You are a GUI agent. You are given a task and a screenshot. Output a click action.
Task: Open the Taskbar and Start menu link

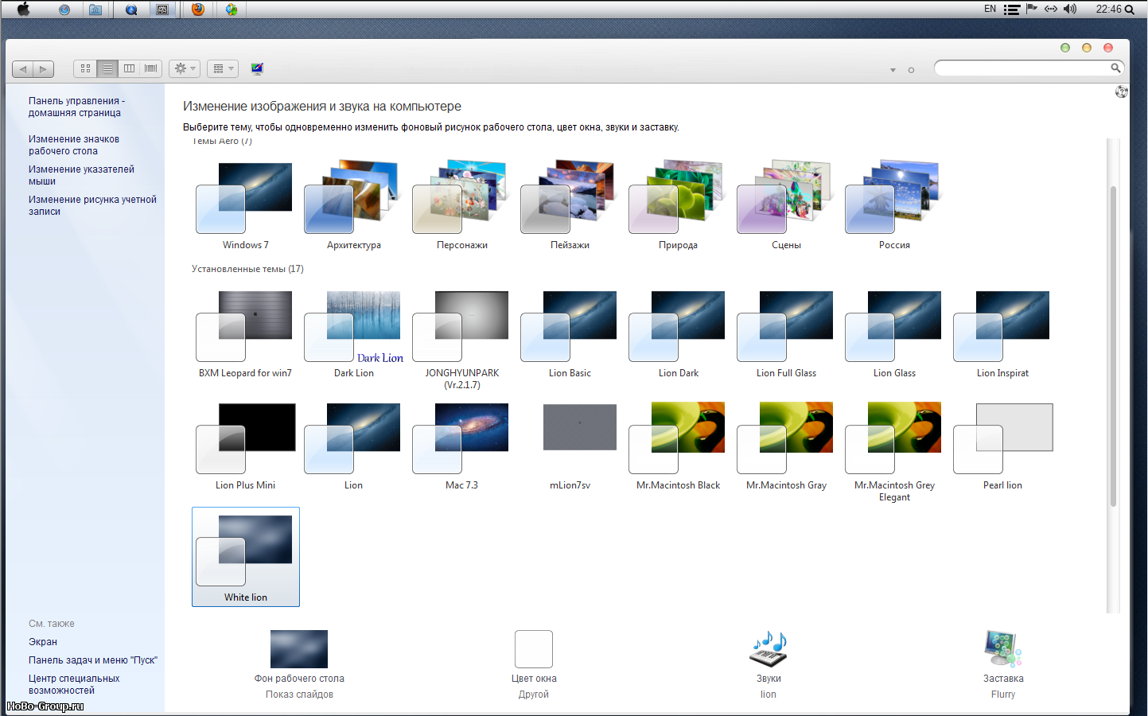coord(93,660)
